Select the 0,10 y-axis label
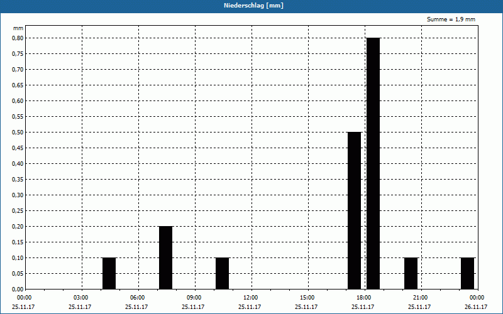This screenshot has width=503, height=314. [x=18, y=258]
